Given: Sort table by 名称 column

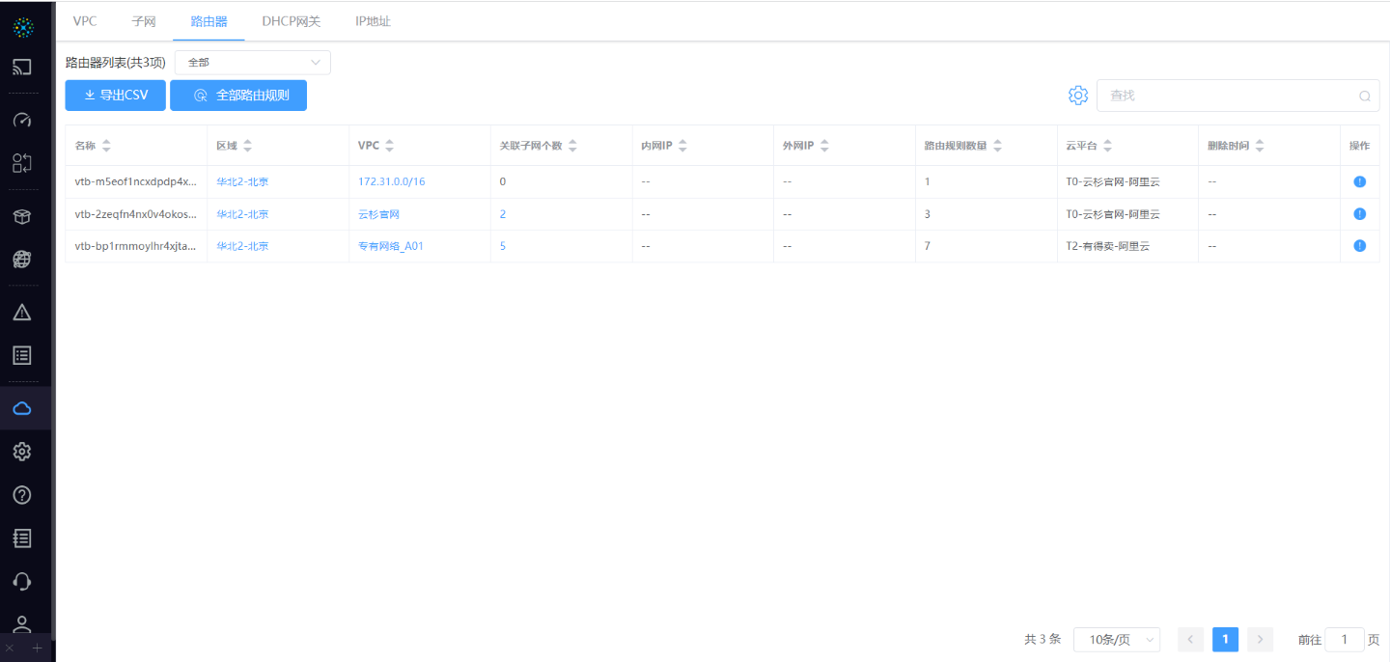Looking at the screenshot, I should 106,146.
